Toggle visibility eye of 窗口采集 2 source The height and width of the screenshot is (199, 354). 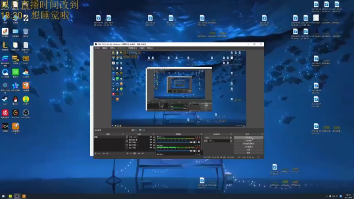point(151,142)
